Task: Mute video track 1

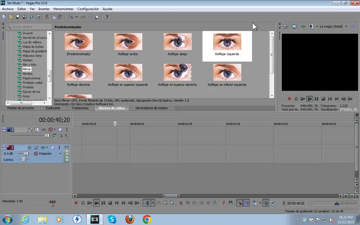Action: (x=60, y=130)
